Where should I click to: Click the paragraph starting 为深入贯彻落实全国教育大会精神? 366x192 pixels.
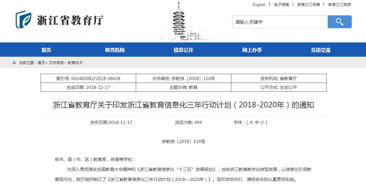click(x=183, y=174)
